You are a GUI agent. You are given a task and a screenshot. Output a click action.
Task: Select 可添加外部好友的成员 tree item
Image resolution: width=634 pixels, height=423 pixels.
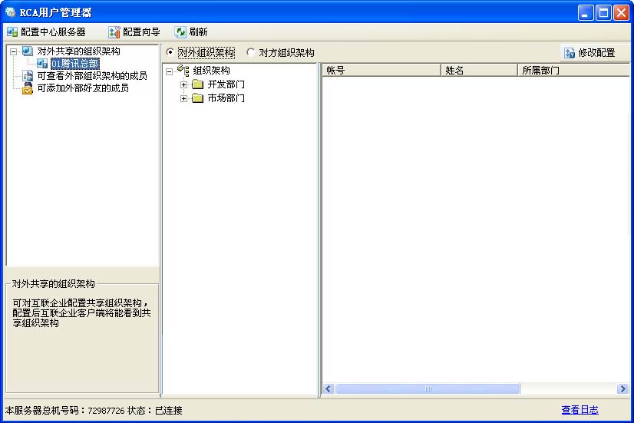click(x=83, y=88)
